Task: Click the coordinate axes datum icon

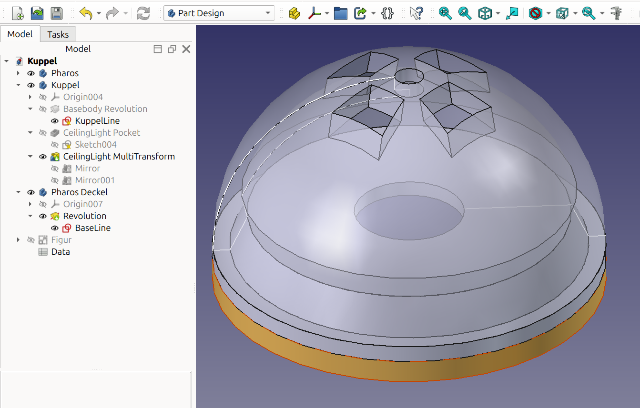Action: [x=314, y=13]
